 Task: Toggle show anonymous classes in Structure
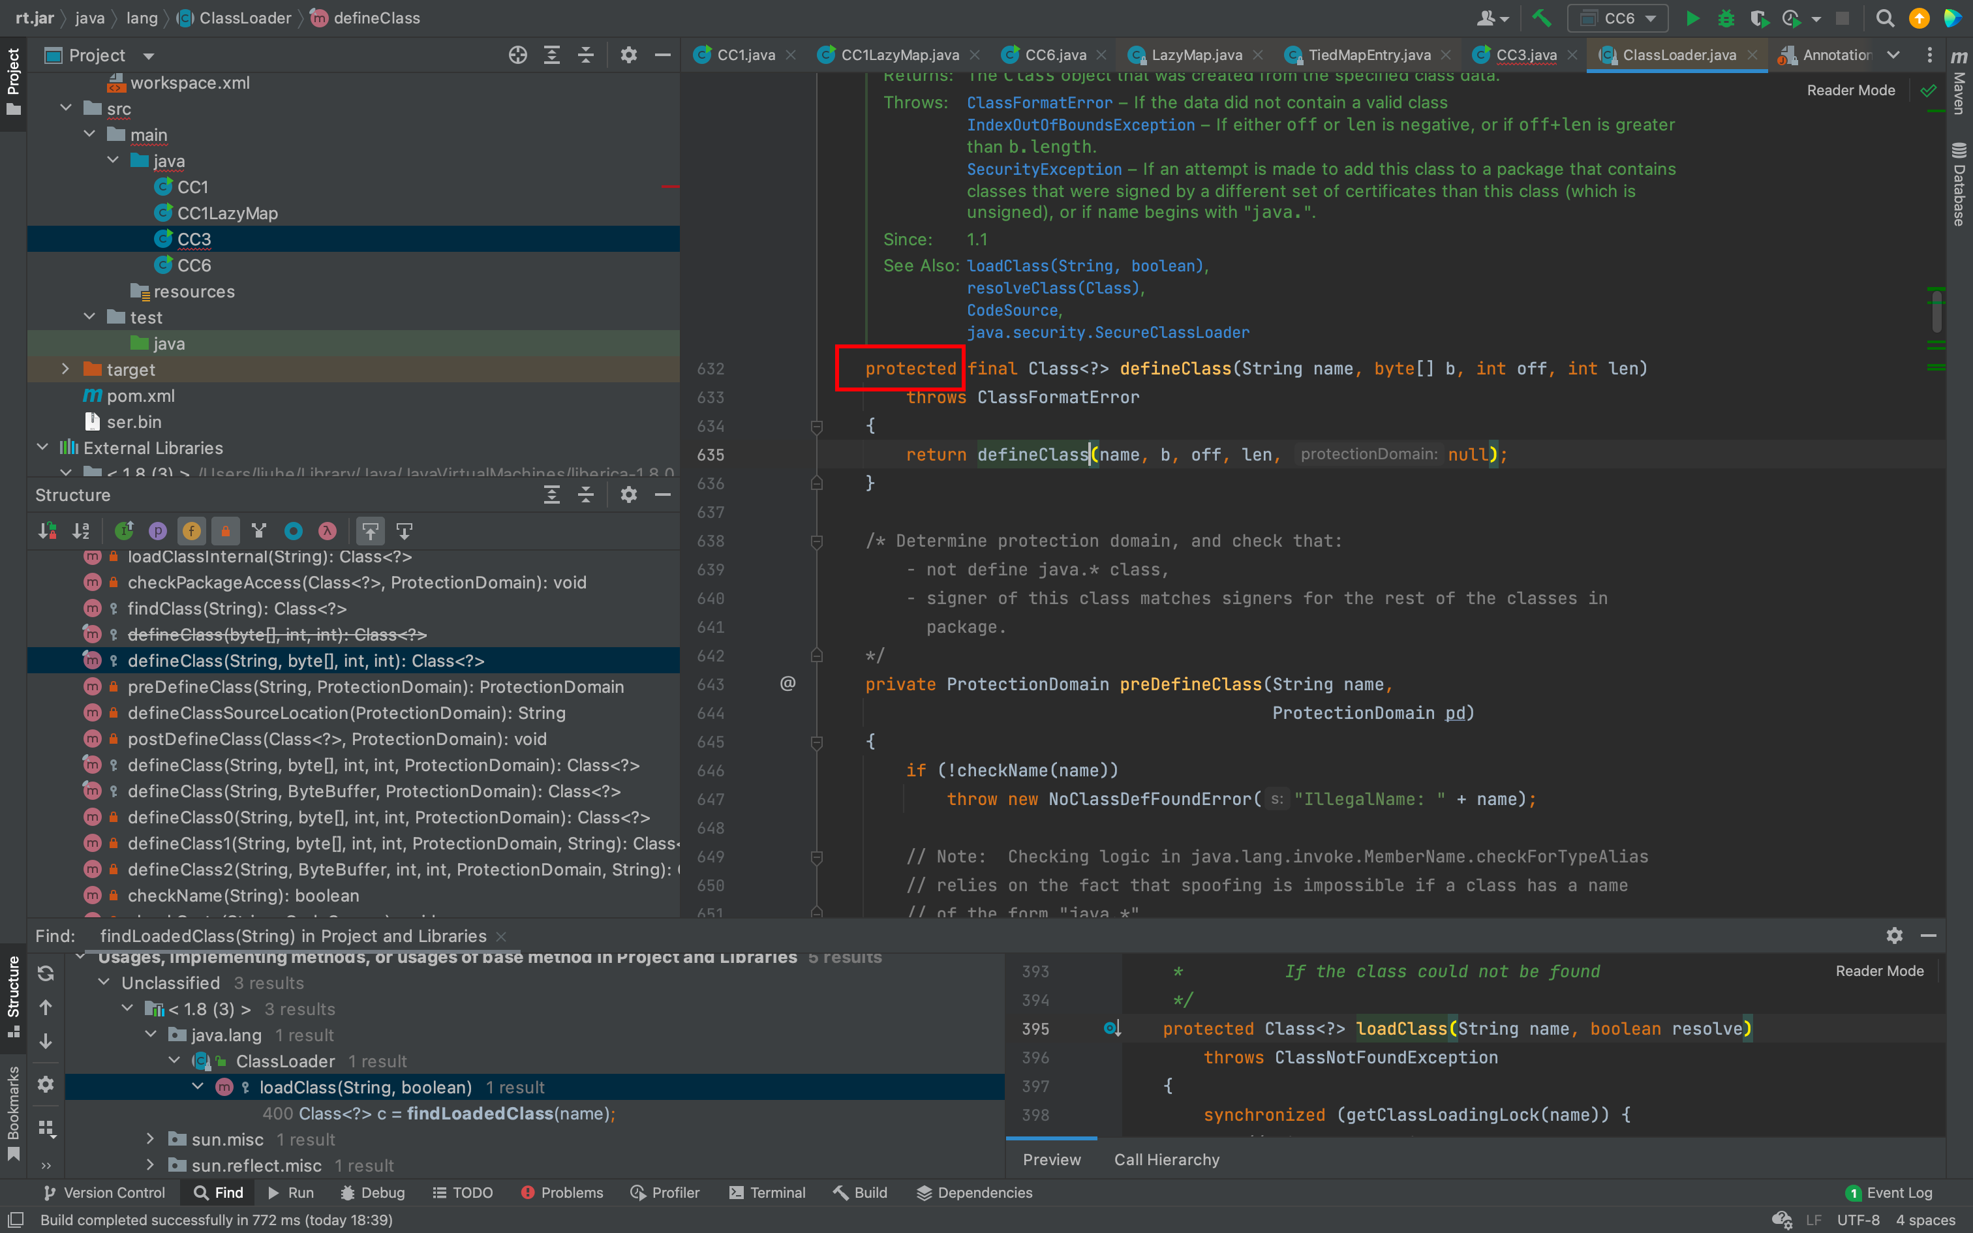click(x=294, y=532)
